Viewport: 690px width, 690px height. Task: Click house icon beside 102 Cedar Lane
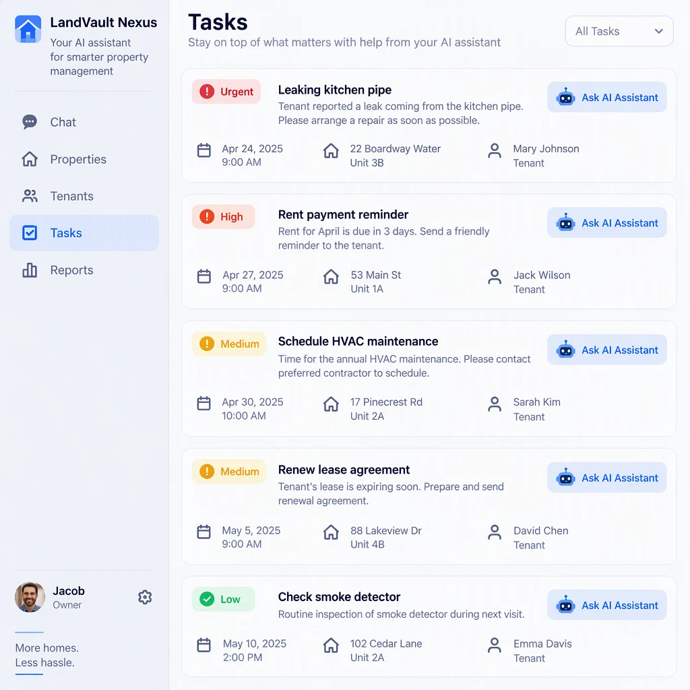coord(331,646)
